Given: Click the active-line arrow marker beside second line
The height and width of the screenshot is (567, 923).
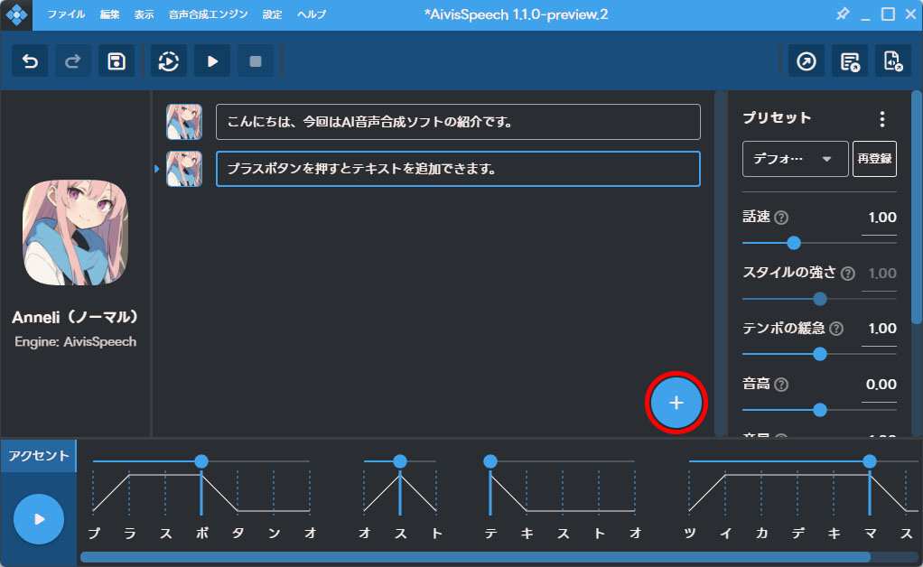Looking at the screenshot, I should pos(156,169).
